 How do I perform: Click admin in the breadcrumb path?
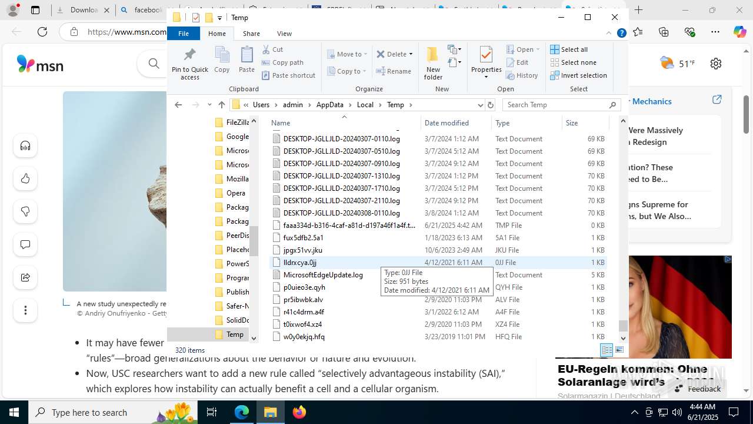coord(292,105)
